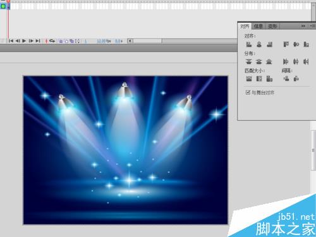316x237 pixels.
Task: Align objects to right edge
Action: coord(269,44)
